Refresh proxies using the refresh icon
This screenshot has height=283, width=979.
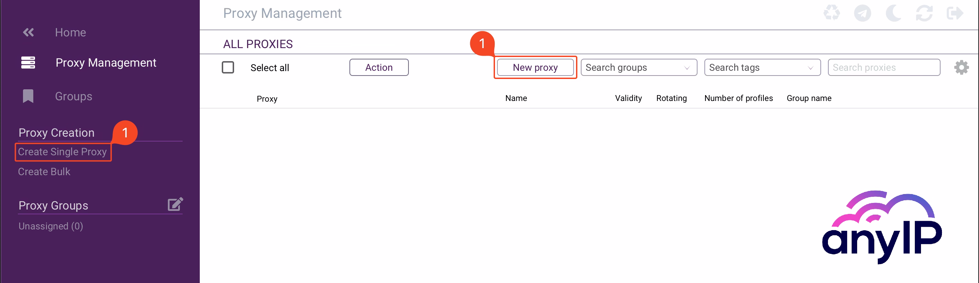[924, 13]
